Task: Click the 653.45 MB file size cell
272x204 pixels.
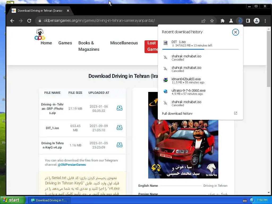Action: coord(75,128)
